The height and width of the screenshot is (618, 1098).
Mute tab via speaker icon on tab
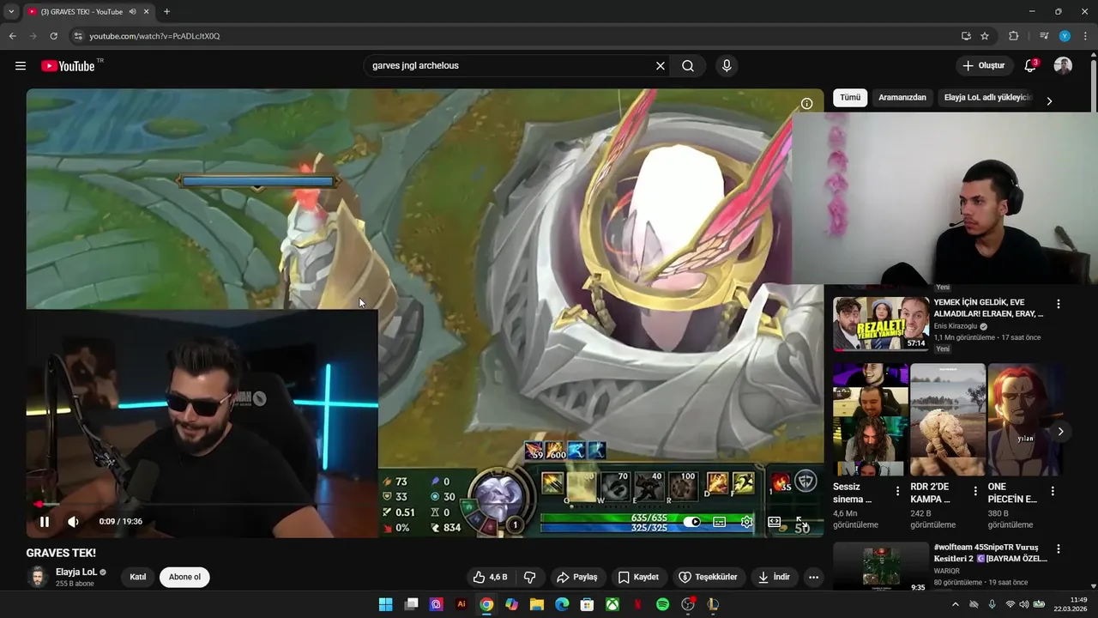tap(132, 12)
